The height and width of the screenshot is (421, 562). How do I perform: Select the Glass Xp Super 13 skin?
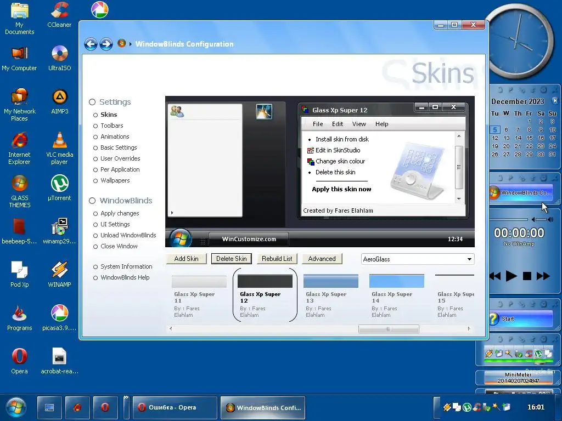(x=330, y=295)
